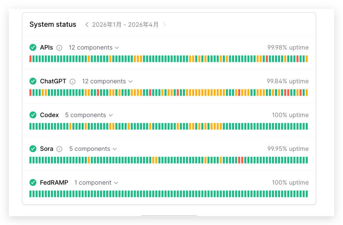Click the last orange bar in ChatGPT timeline
The height and width of the screenshot is (225, 343).
(307, 93)
